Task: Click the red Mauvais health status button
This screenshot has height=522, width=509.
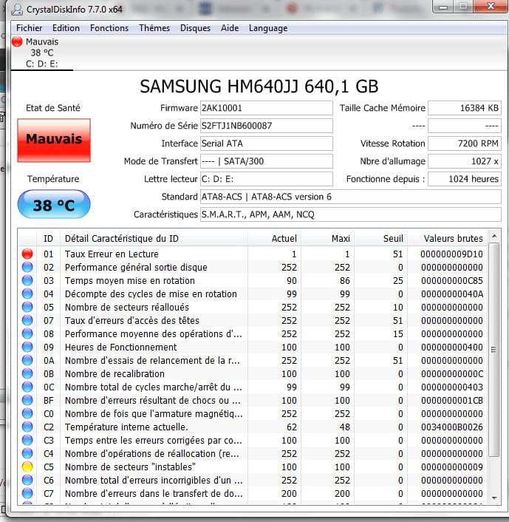Action: [x=54, y=140]
